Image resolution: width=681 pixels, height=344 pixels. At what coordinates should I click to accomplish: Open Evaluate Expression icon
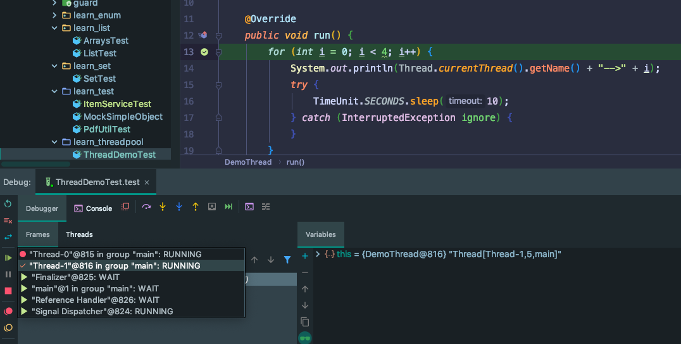point(249,207)
